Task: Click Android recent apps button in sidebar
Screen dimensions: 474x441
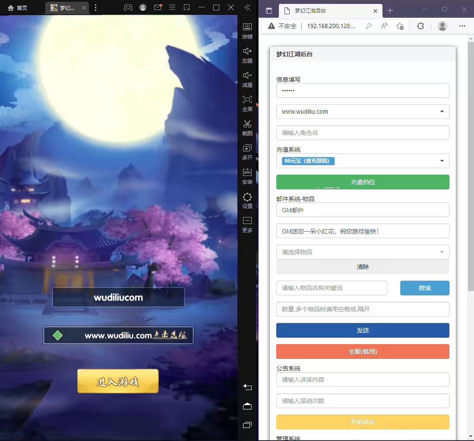Action: click(x=247, y=425)
